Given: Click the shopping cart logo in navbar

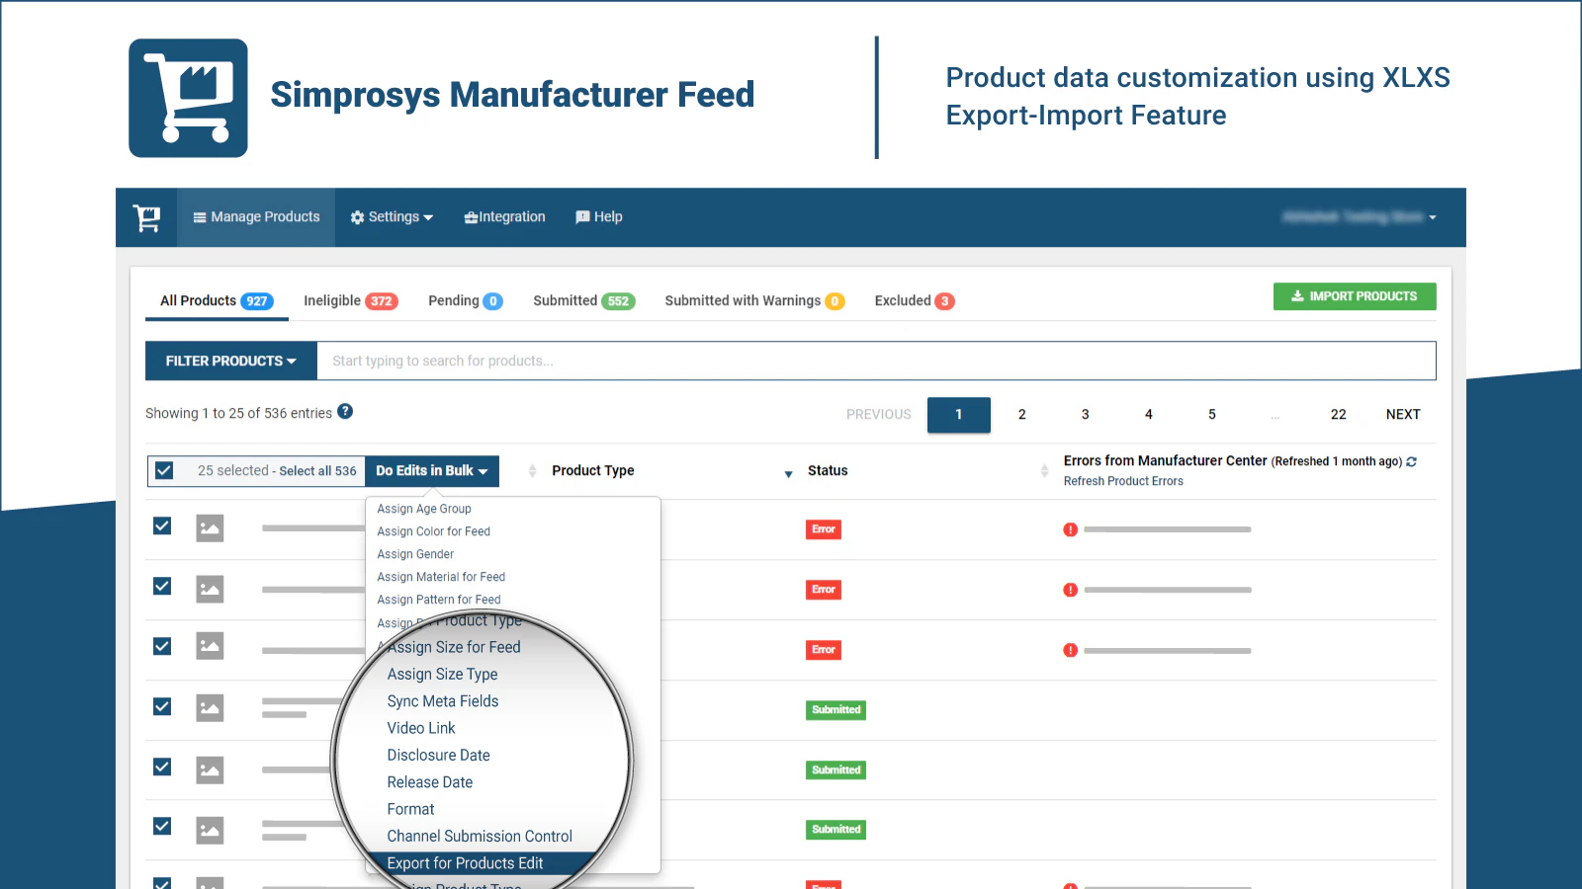Looking at the screenshot, I should tap(146, 217).
